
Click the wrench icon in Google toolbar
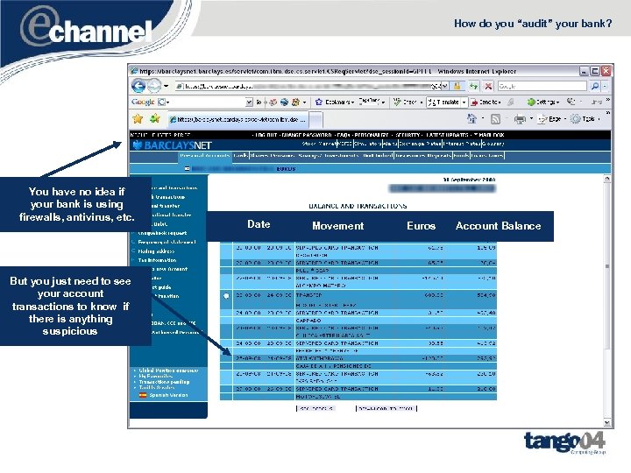pyautogui.click(x=571, y=102)
